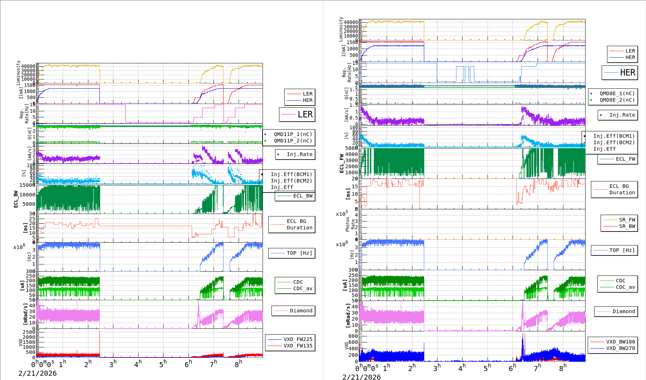The width and height of the screenshot is (646, 380).
Task: Click the 2/21/2026 date label under left plot
Action: click(38, 373)
